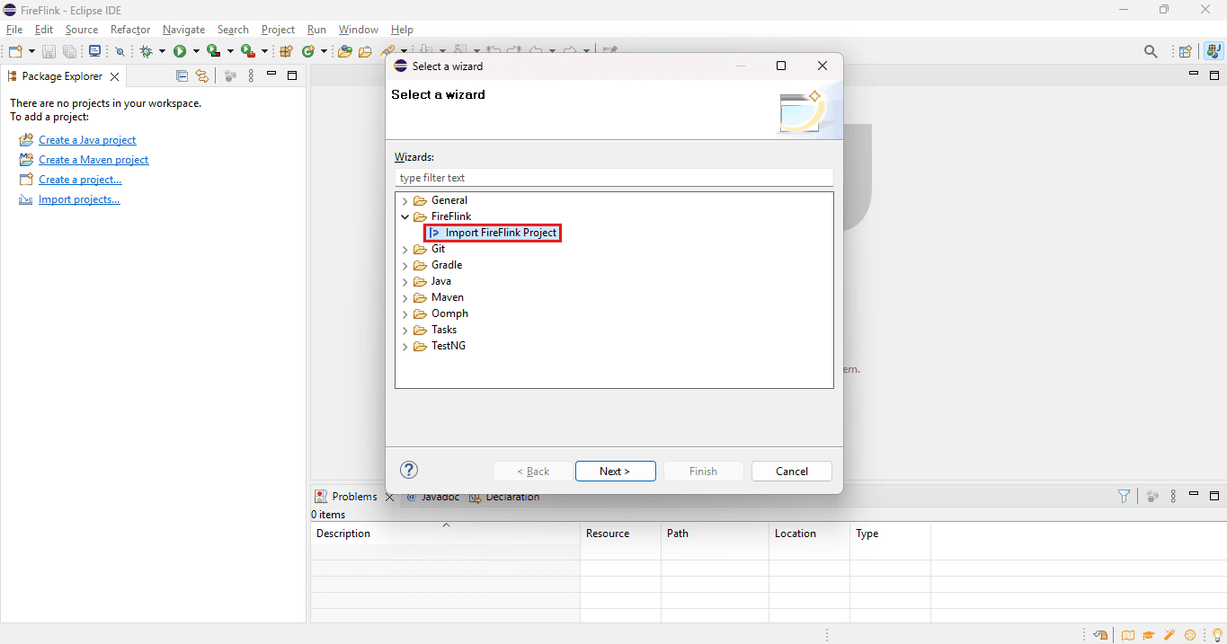Click the lightbulb tip icon in status bar
This screenshot has width=1227, height=644.
[1217, 635]
